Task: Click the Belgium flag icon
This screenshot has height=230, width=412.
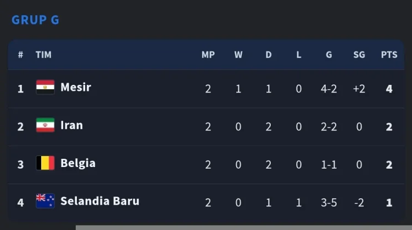Action: pyautogui.click(x=45, y=163)
